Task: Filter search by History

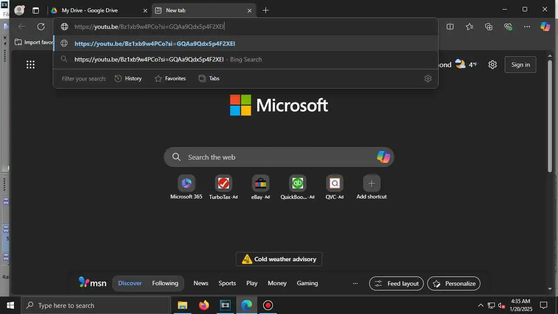Action: [128, 78]
